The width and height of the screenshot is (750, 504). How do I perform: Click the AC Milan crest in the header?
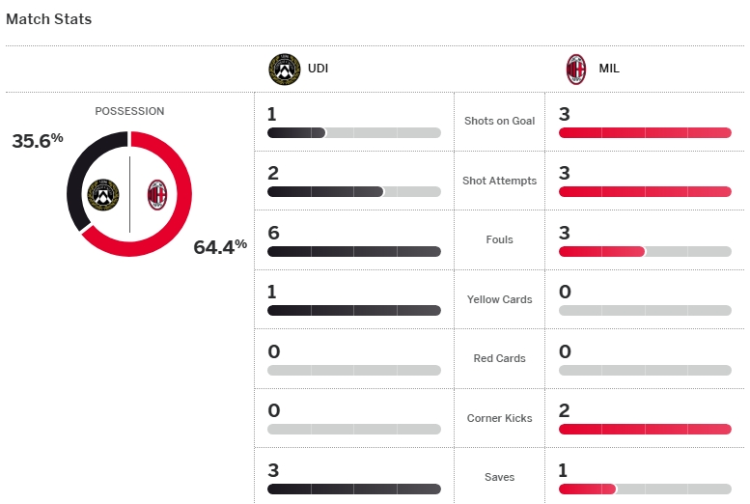576,69
